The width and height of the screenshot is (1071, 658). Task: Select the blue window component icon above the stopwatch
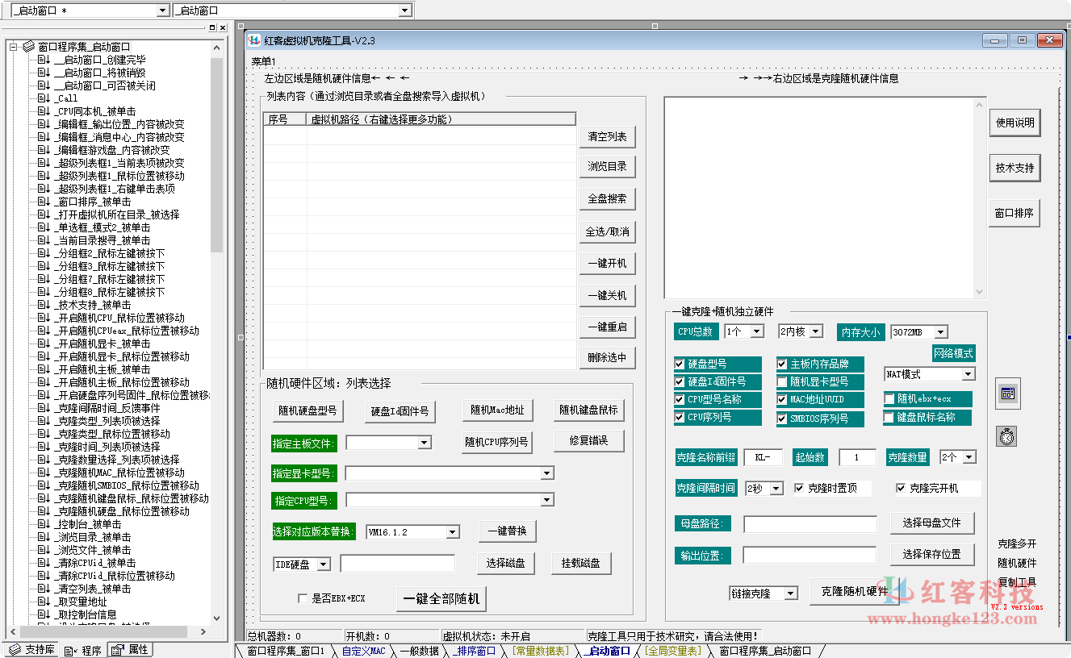(1006, 394)
